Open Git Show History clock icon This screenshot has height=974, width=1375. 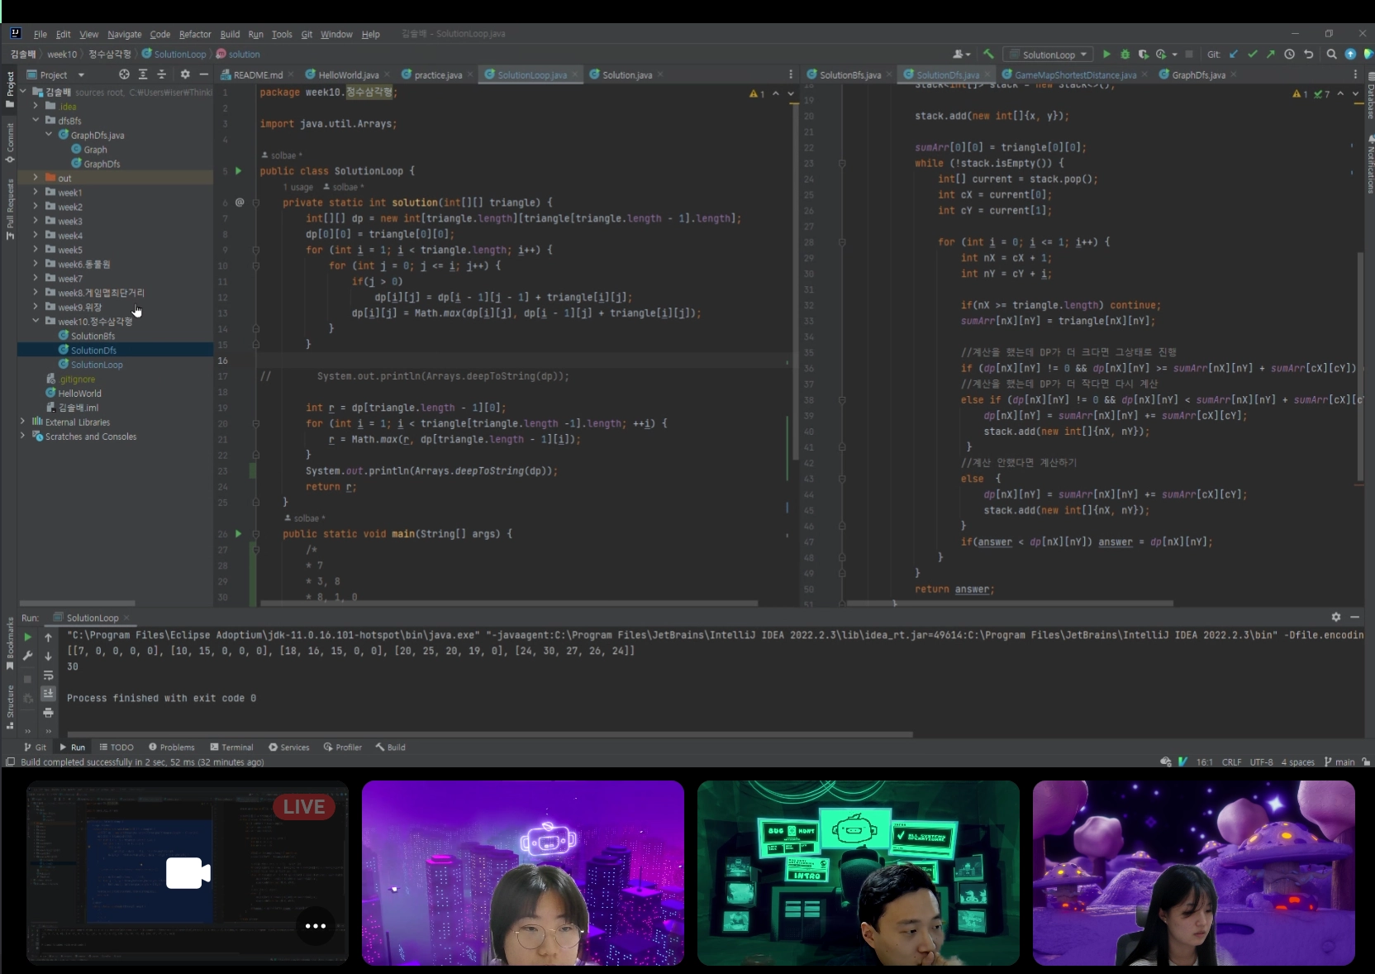tap(1289, 55)
